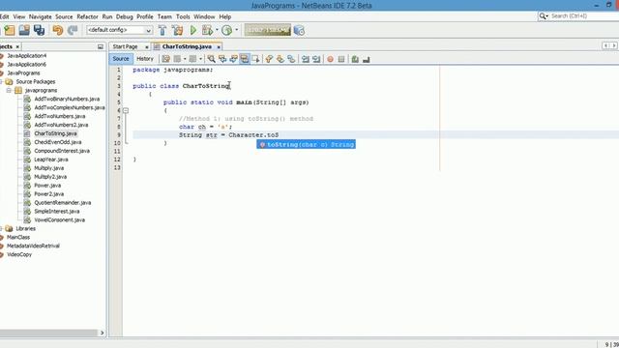Screen dimensions: 619x348
Task: Select AddTwoBinaryNumbers.java file
Action: (67, 99)
